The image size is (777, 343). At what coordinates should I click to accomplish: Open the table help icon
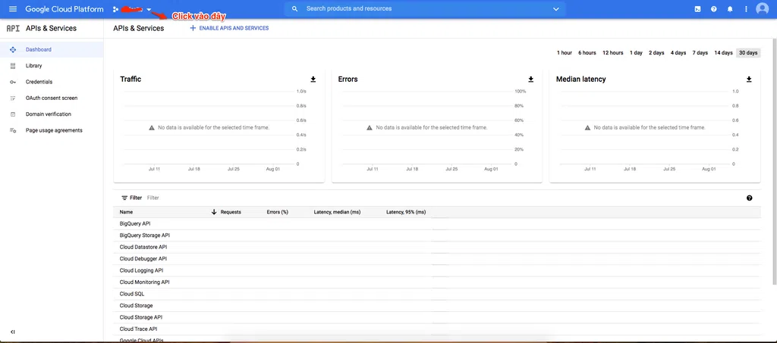pyautogui.click(x=749, y=198)
